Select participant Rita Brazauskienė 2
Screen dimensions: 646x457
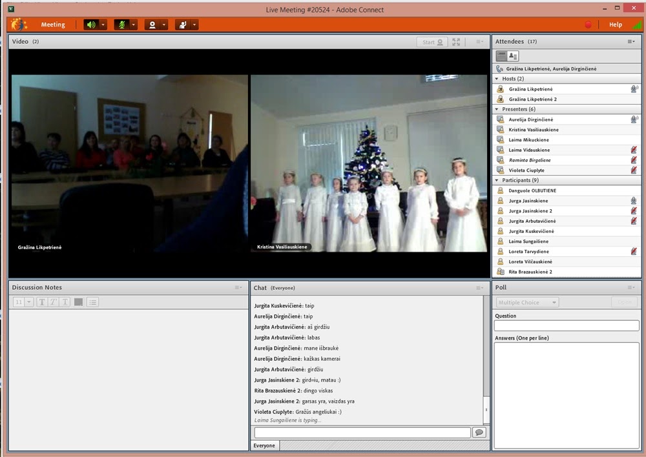pyautogui.click(x=567, y=272)
